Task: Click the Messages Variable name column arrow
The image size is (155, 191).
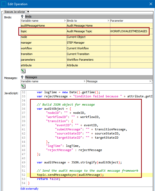Action: [84, 81]
